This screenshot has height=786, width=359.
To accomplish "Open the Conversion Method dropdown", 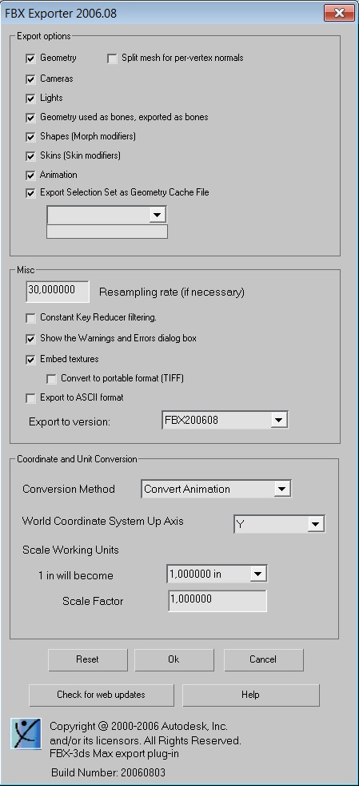I will click(x=216, y=489).
